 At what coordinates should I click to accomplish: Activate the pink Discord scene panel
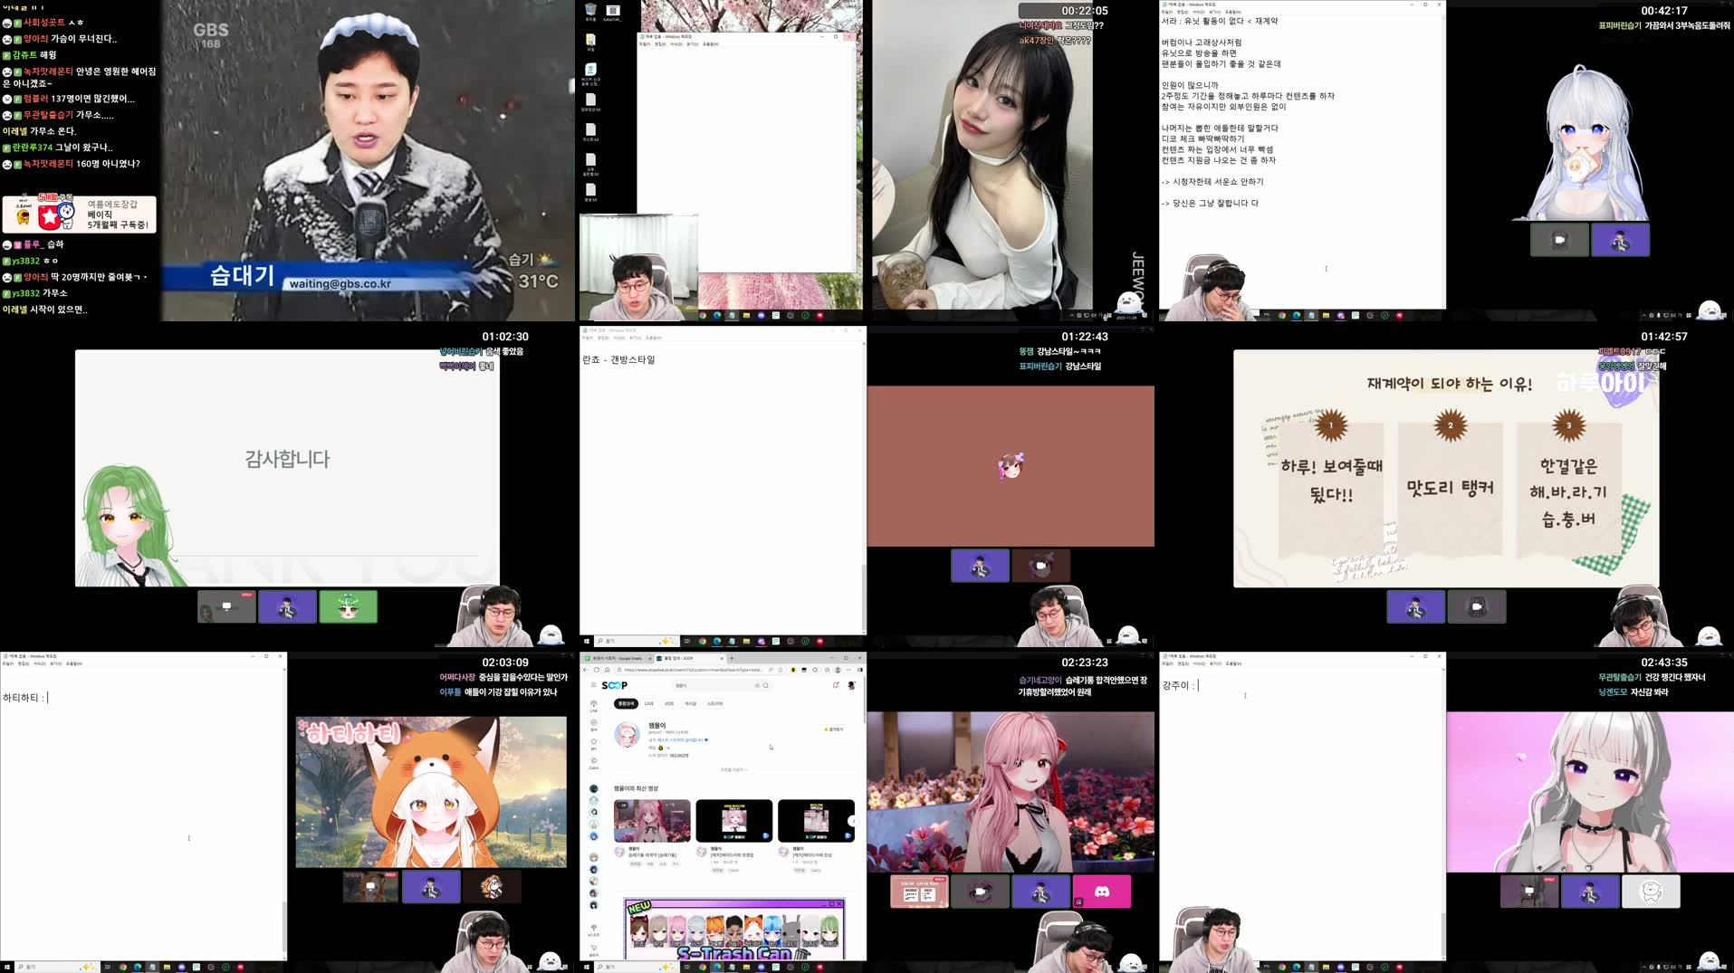tap(1101, 892)
